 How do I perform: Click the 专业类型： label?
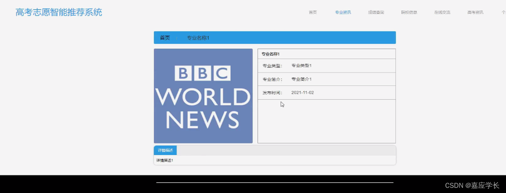coord(272,66)
